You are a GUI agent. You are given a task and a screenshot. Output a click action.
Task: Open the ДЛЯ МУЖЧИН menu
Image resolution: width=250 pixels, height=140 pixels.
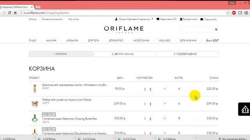click(188, 40)
